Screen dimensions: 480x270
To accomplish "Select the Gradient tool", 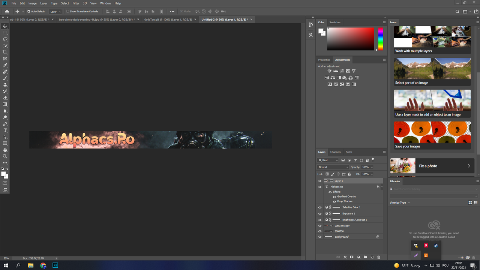I will tap(5, 104).
